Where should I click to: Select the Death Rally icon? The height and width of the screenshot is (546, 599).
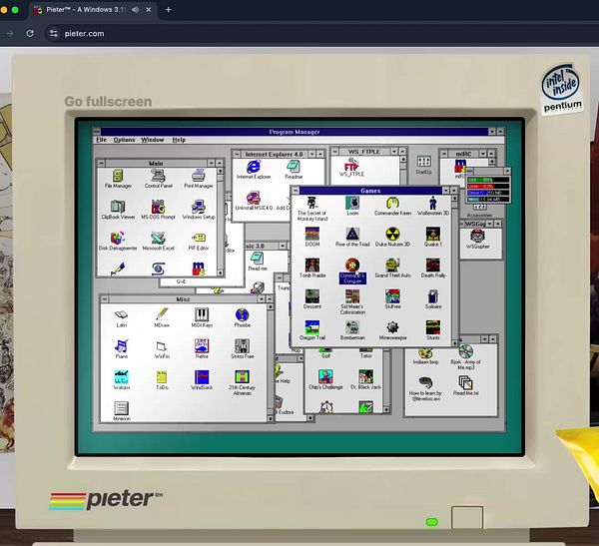coord(433,269)
